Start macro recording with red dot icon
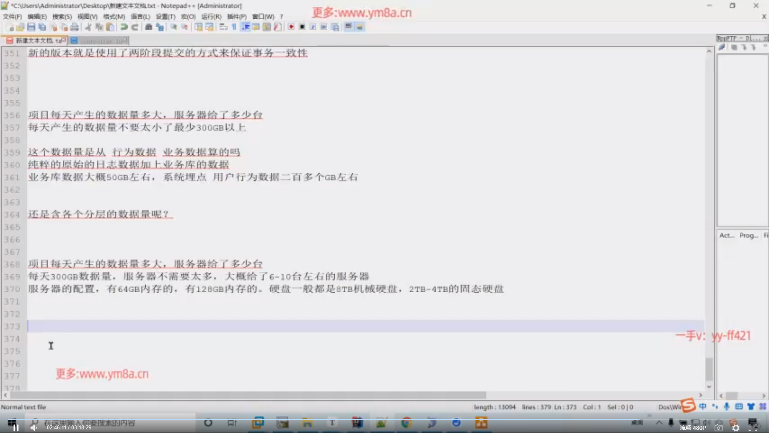 pos(291,27)
